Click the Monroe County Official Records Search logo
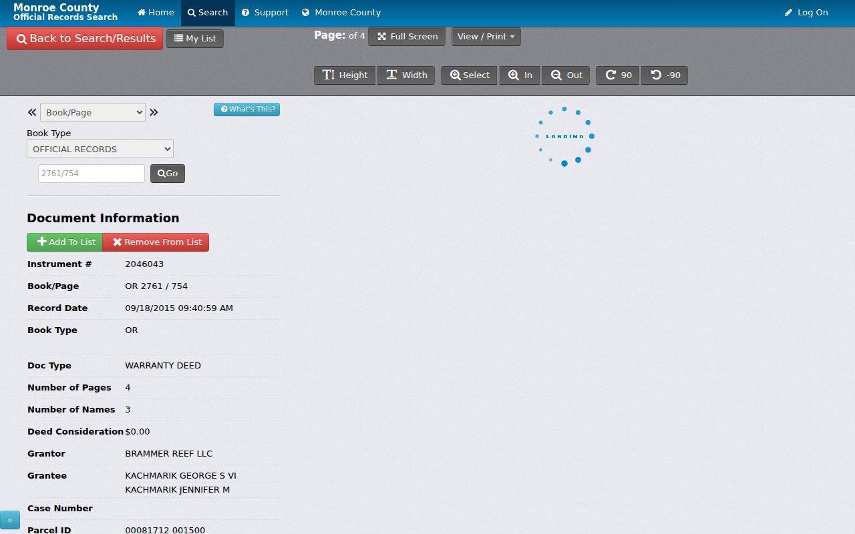 click(x=65, y=13)
